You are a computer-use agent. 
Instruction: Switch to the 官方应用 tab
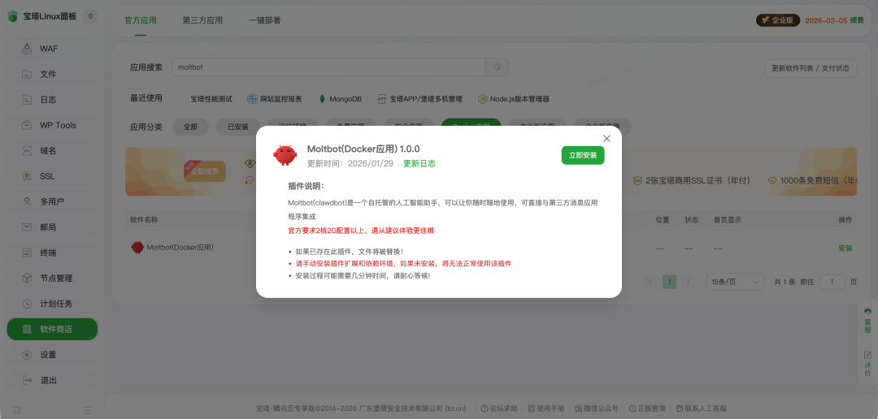141,20
